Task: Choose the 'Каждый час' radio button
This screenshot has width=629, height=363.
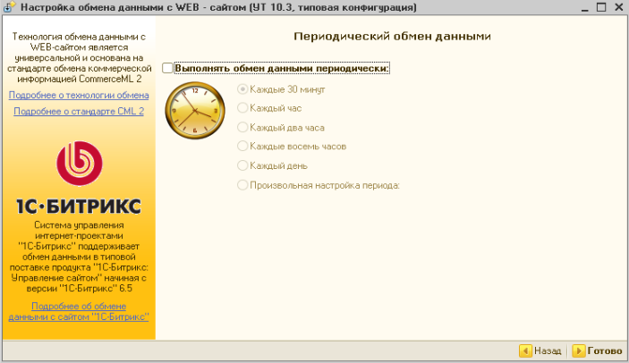Action: (x=242, y=108)
